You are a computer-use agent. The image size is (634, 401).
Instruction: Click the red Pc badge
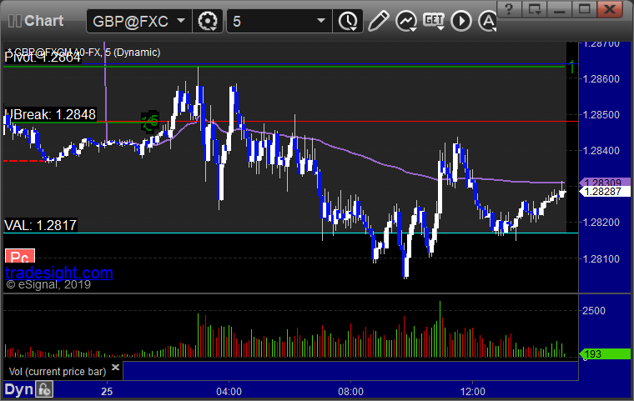(20, 256)
